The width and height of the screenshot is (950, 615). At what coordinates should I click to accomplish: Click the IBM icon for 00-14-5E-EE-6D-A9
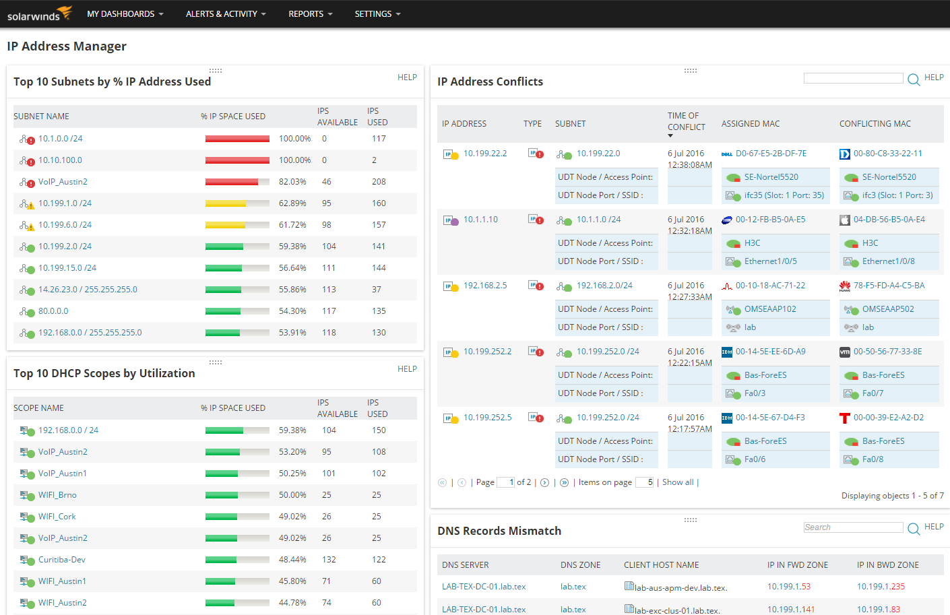point(727,352)
